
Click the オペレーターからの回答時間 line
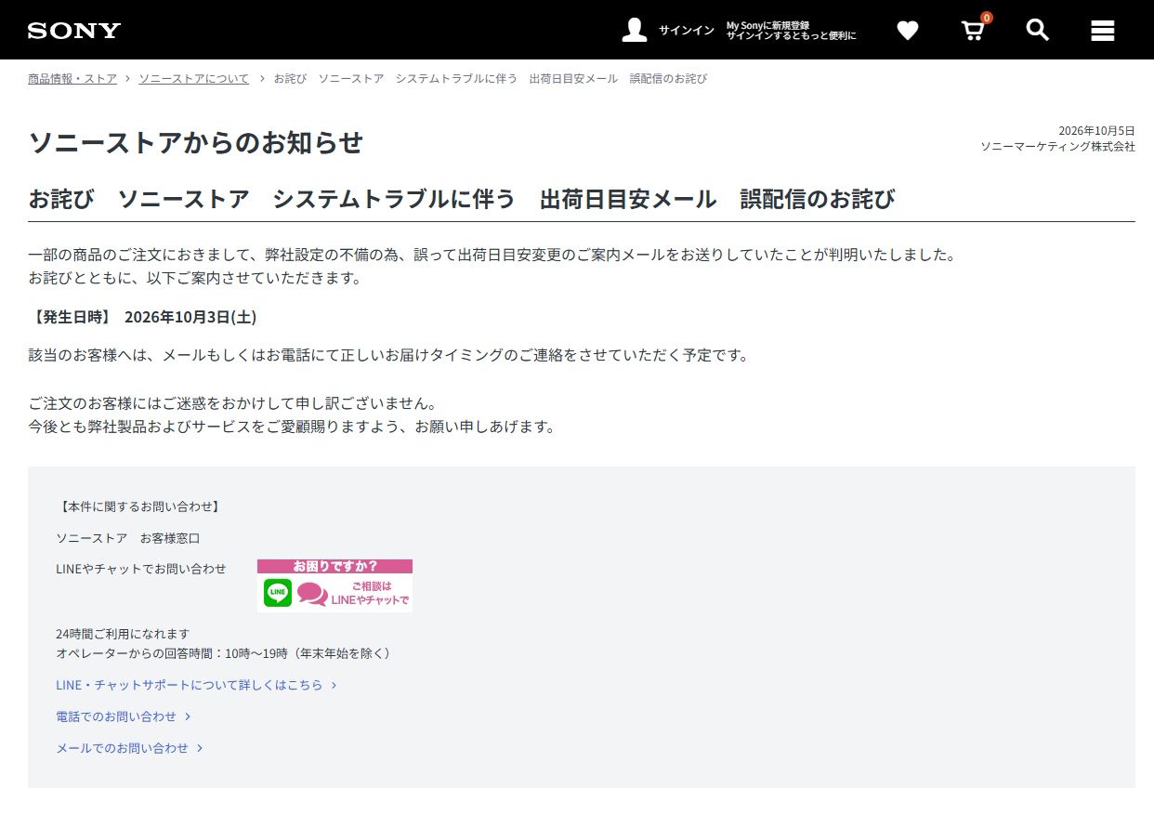pos(224,653)
